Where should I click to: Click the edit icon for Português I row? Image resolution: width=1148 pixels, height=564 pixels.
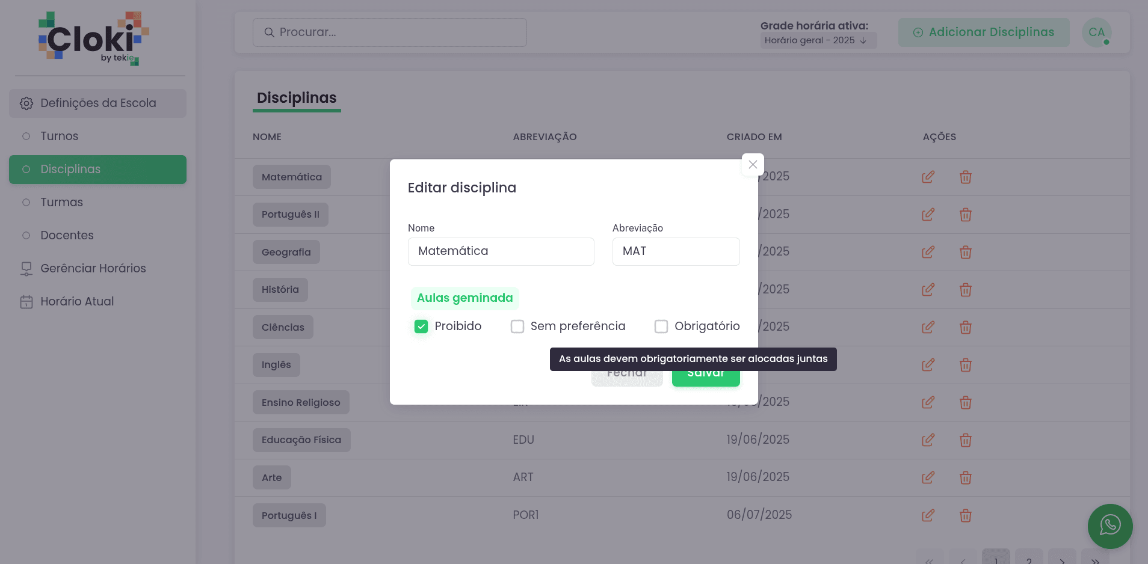pos(928,515)
